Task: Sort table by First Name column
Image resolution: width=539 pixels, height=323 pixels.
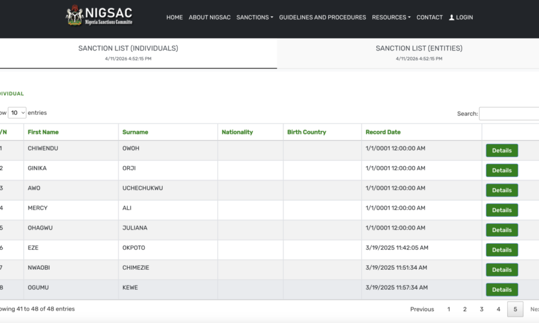Action: tap(43, 132)
